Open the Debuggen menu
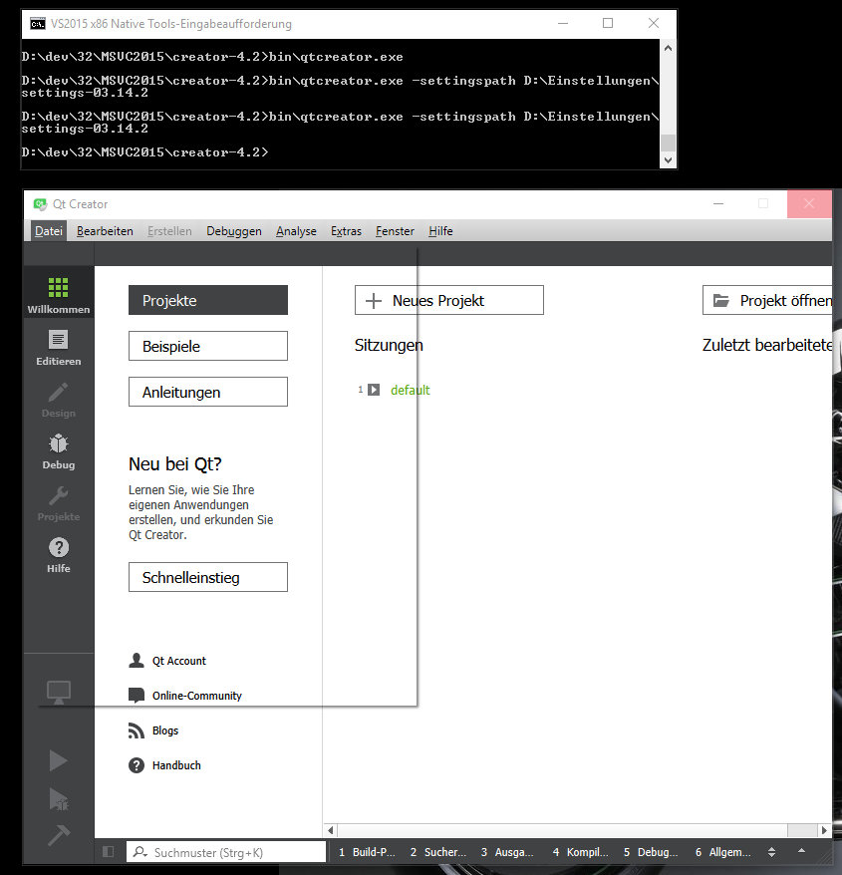This screenshot has height=875, width=842. [234, 231]
